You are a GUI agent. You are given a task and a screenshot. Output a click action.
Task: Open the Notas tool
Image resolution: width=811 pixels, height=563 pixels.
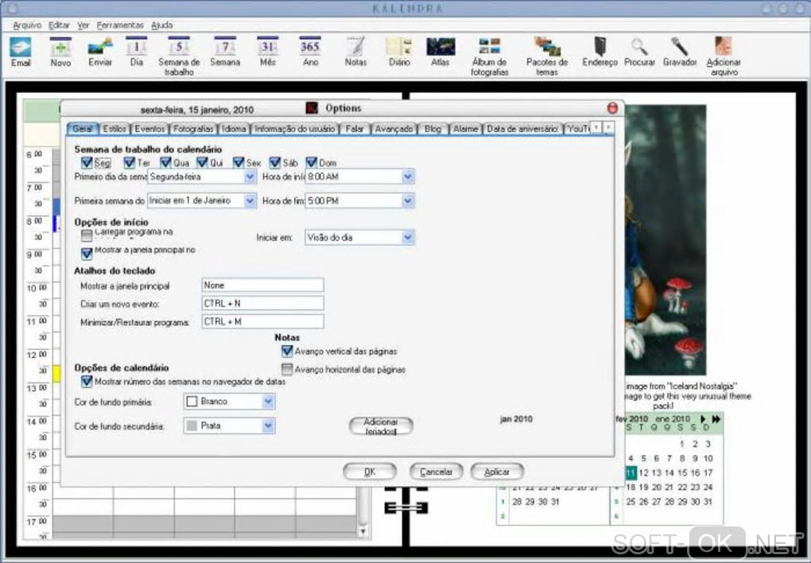[355, 52]
